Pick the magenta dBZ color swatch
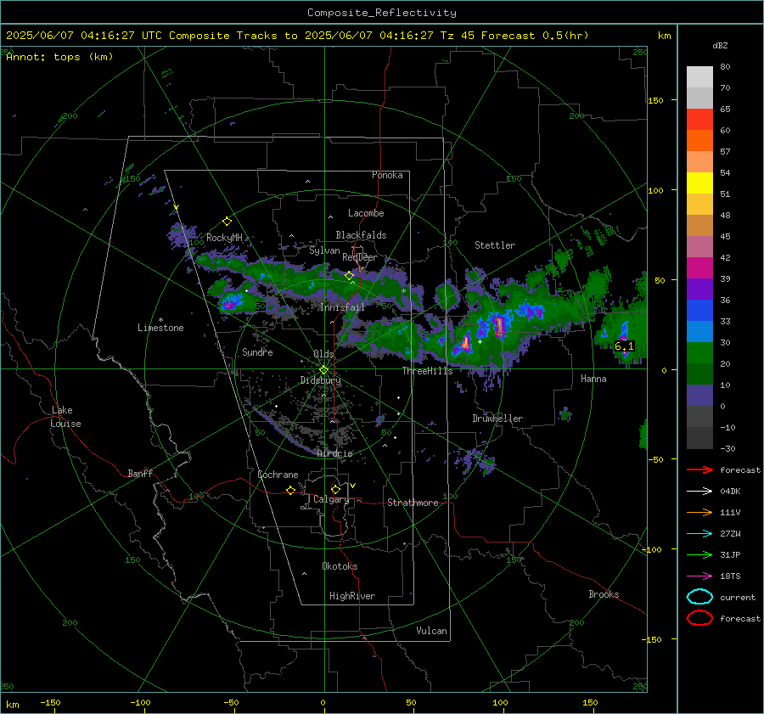This screenshot has height=714, width=764. click(699, 267)
